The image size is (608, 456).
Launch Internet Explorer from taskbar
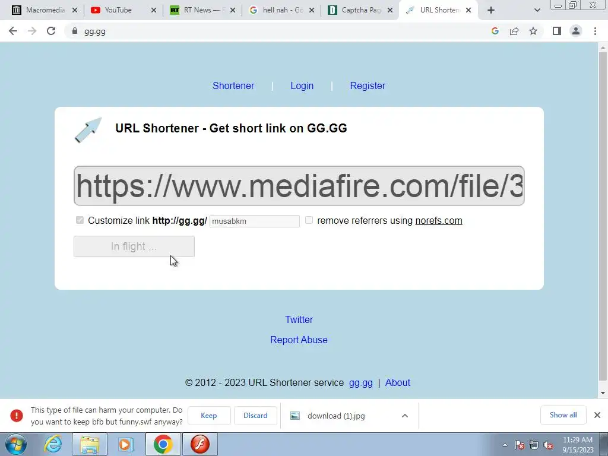click(x=53, y=444)
